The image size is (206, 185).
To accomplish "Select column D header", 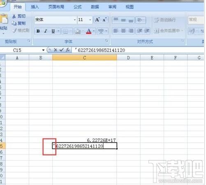I will pyautogui.click(x=128, y=58).
